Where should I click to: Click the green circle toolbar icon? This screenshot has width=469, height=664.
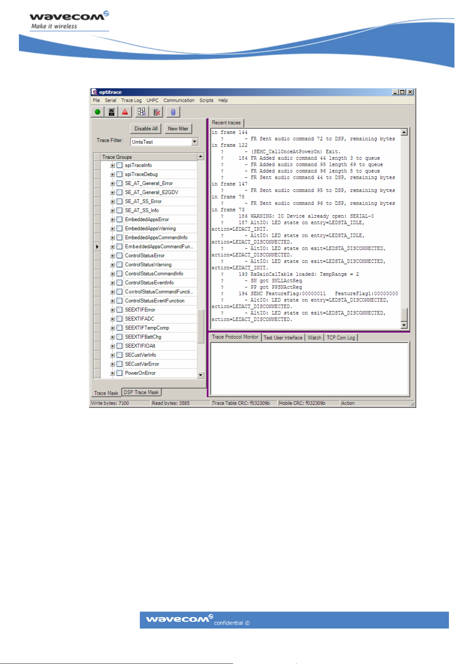coord(98,112)
